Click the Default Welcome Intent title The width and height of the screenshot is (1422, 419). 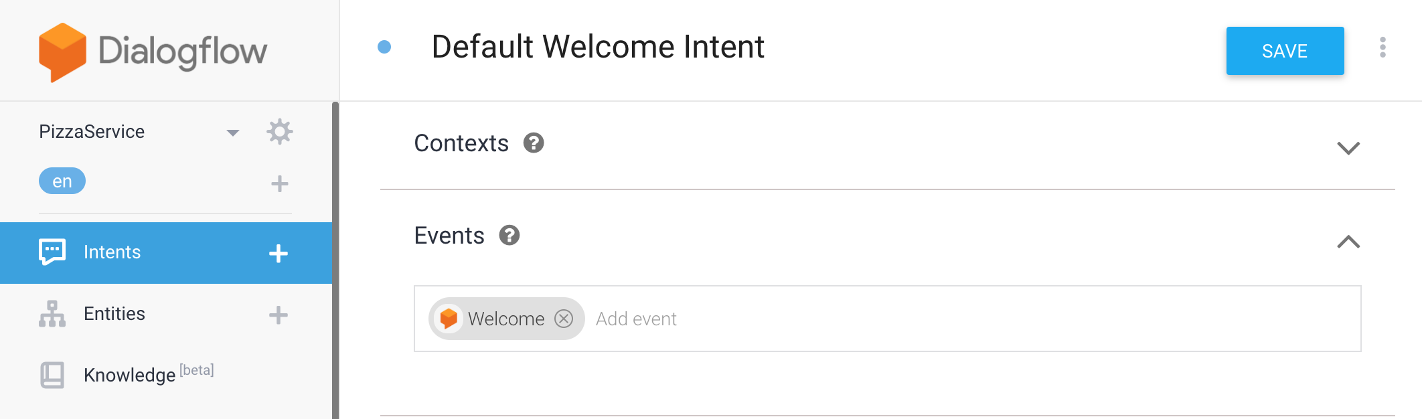point(598,47)
